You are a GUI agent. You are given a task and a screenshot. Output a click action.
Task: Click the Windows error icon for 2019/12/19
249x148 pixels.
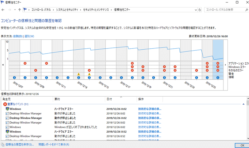[x=143, y=67]
